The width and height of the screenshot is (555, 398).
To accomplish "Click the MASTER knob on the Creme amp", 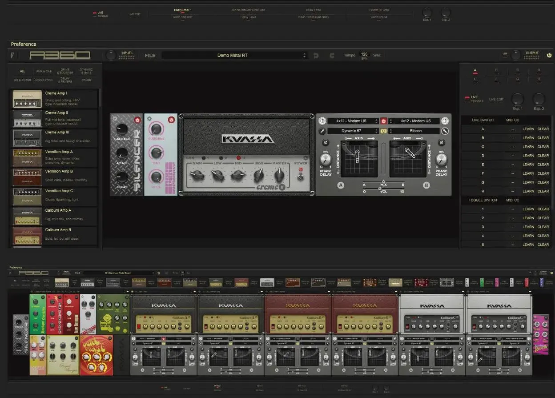I will [279, 175].
